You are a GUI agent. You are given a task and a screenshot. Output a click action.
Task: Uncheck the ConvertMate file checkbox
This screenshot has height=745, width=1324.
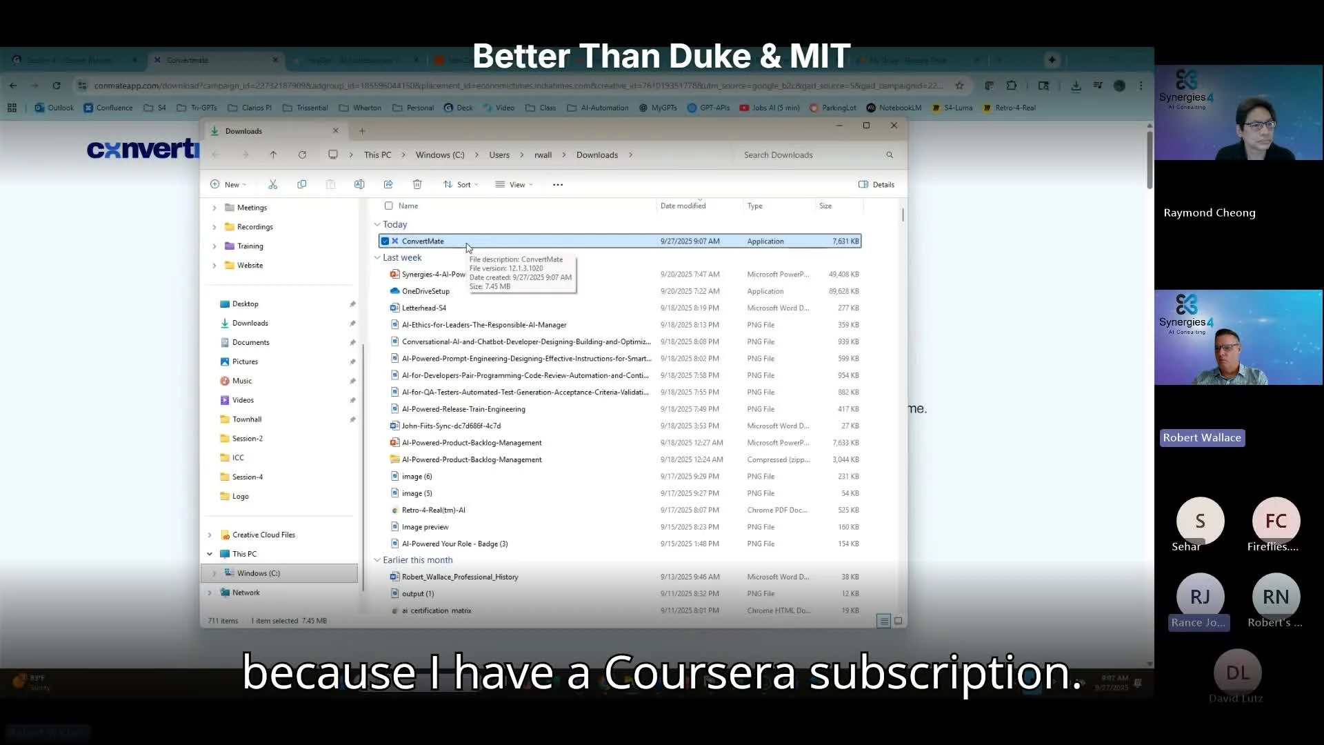pyautogui.click(x=385, y=241)
